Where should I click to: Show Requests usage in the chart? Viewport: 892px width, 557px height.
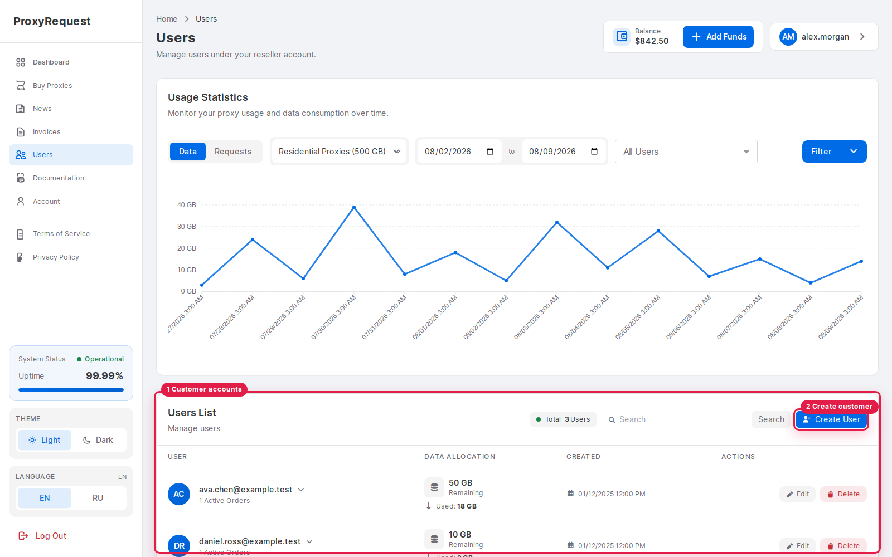(x=233, y=152)
